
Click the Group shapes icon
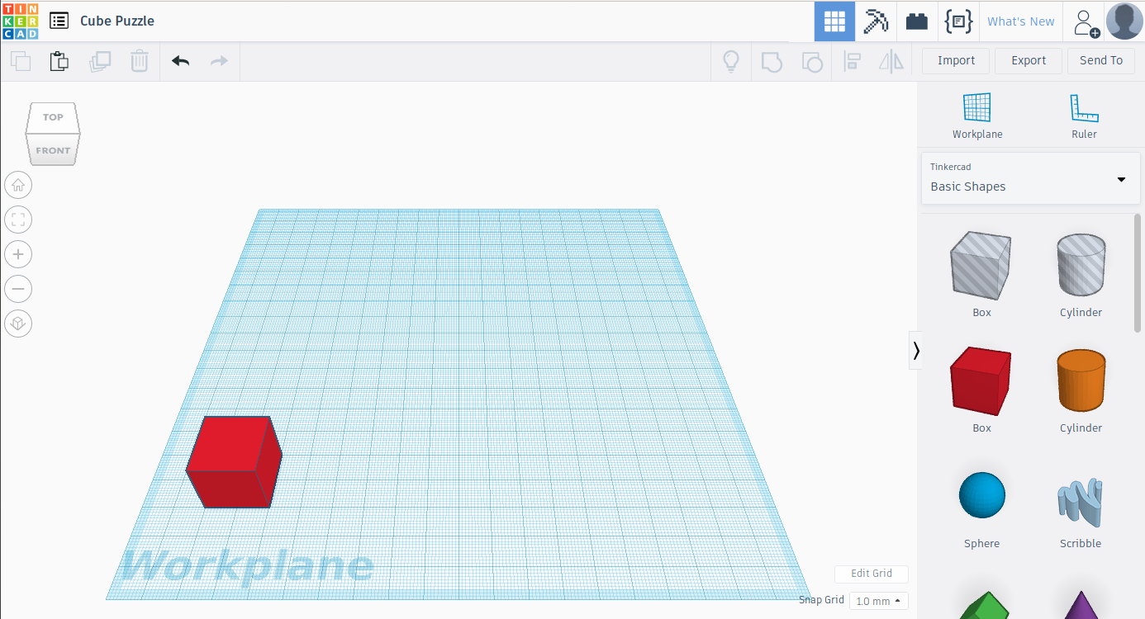coord(772,61)
